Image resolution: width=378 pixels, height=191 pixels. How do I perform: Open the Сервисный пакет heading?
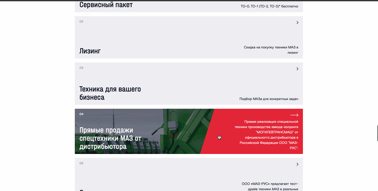coord(106,5)
